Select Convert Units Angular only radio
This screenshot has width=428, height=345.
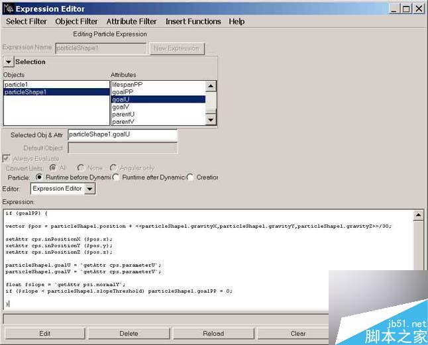[x=113, y=168]
